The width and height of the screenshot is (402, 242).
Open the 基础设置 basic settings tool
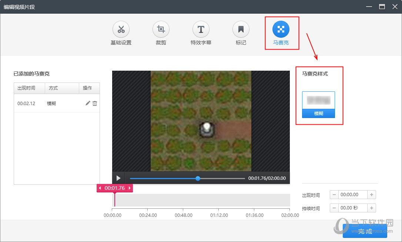[121, 33]
